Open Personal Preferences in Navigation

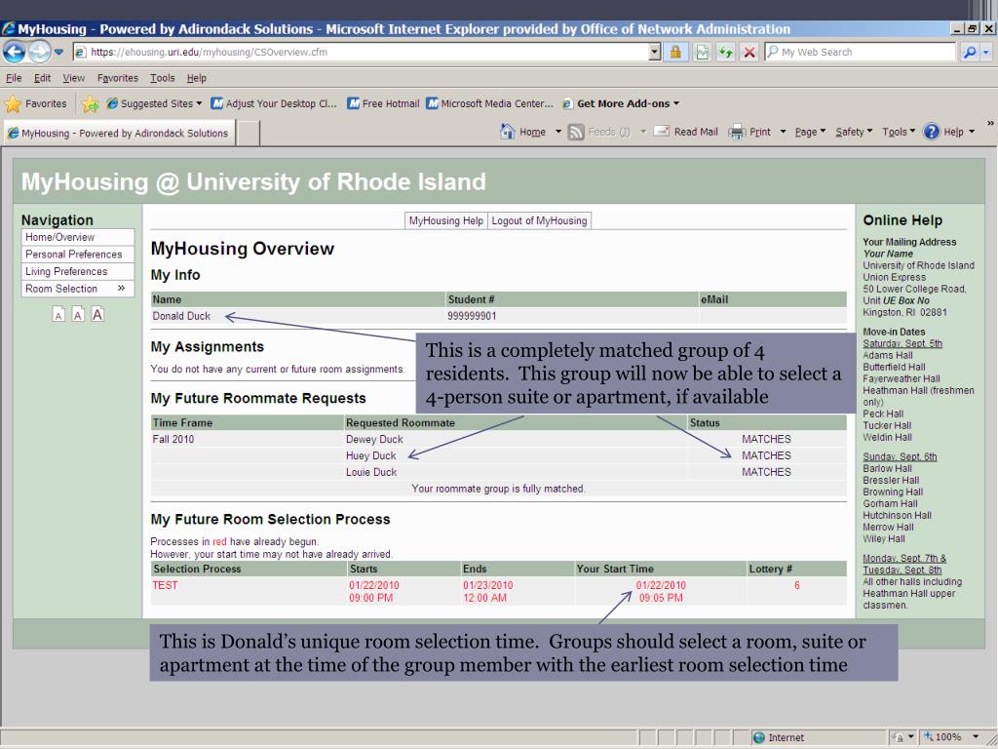pos(78,255)
